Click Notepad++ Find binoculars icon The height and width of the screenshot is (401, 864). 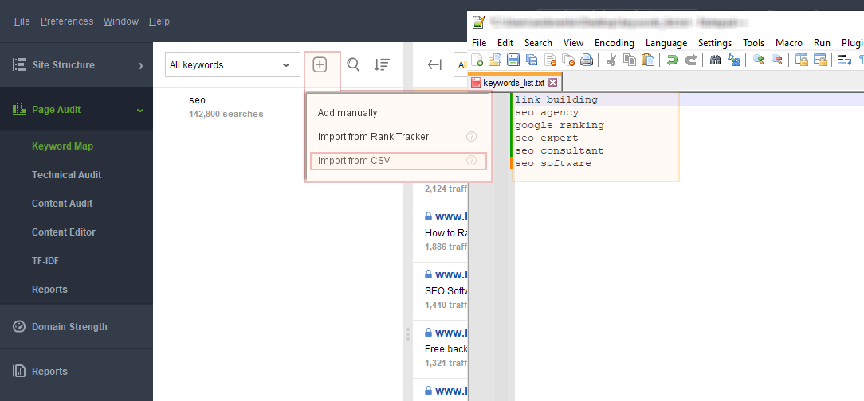pos(715,60)
